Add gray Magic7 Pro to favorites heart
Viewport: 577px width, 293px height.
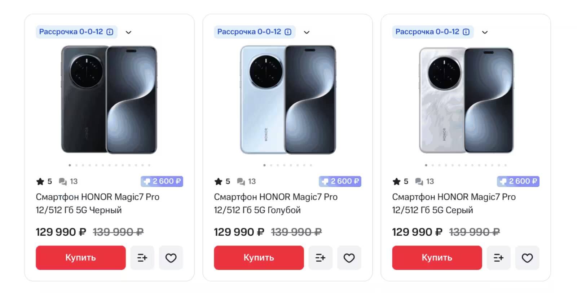pos(527,258)
